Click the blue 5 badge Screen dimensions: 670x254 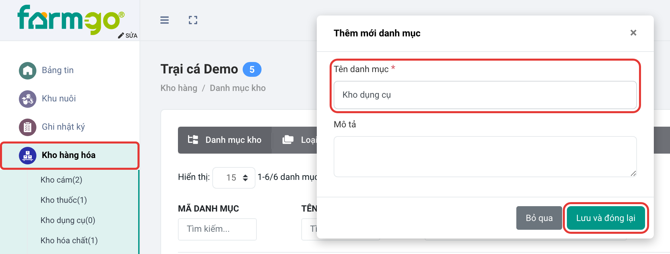click(x=252, y=70)
